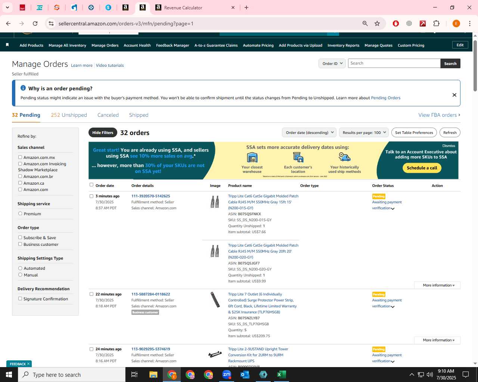Click the surge protector product thumbnail
Image resolution: width=478 pixels, height=382 pixels.
(x=215, y=300)
